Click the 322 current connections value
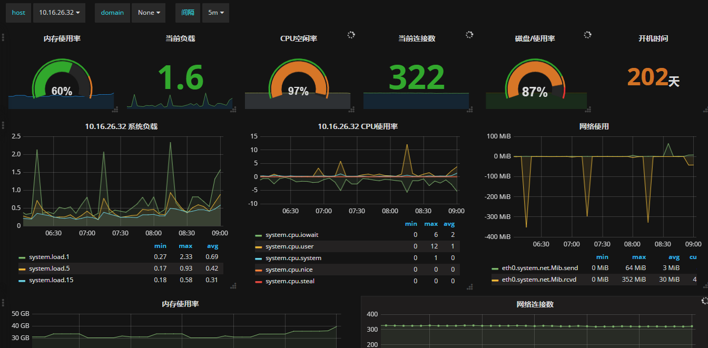This screenshot has height=348, width=708. point(417,78)
